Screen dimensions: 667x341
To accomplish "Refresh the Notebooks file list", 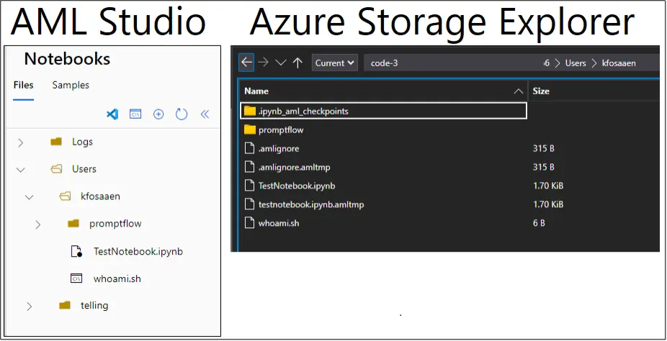I will click(182, 114).
